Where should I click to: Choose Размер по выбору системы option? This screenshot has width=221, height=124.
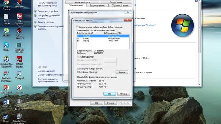tap(78, 69)
